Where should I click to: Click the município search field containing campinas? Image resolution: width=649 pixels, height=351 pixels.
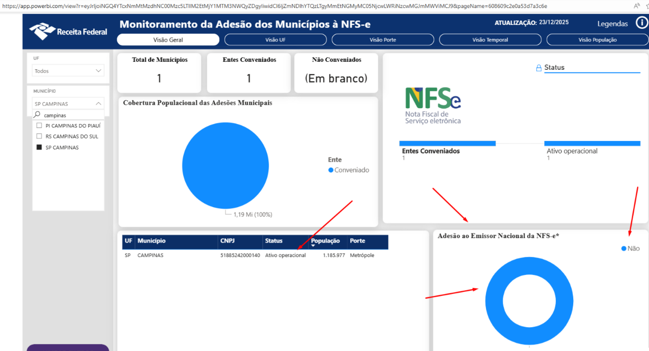(70, 115)
